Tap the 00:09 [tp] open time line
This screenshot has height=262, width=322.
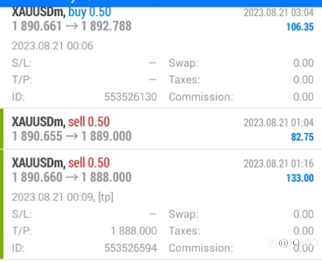62,197
